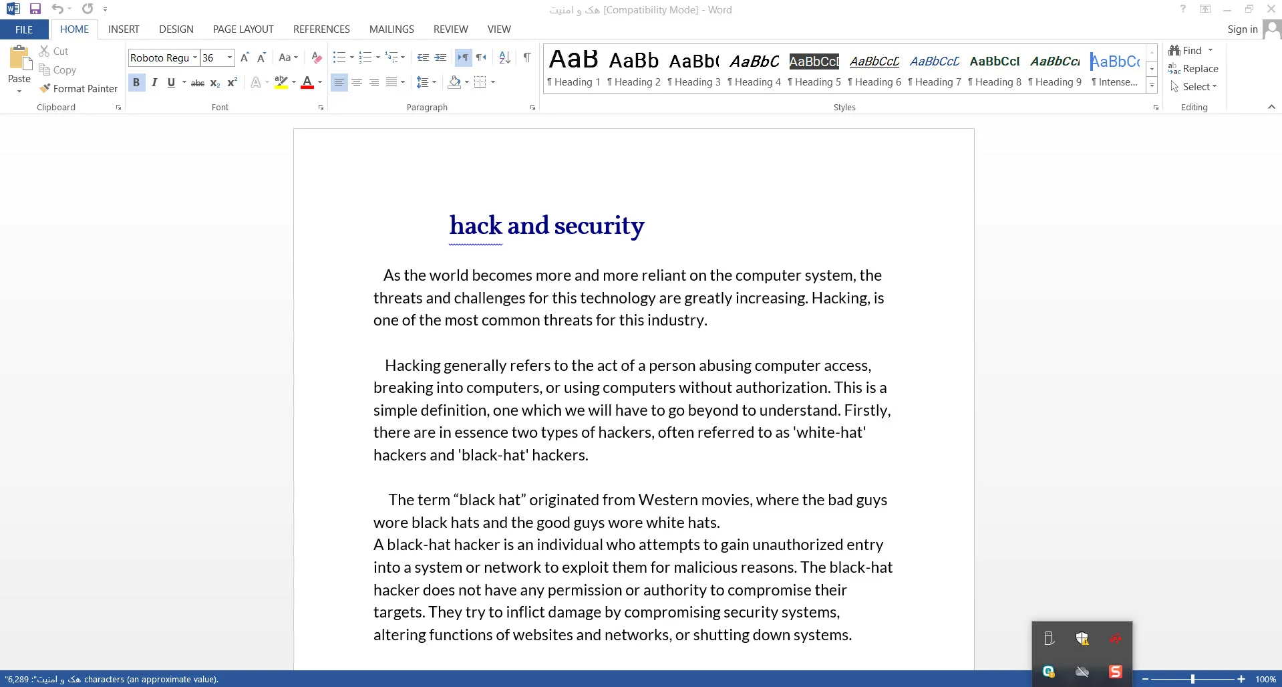The width and height of the screenshot is (1282, 687).
Task: Apply the Heading 1 style
Action: 573,68
